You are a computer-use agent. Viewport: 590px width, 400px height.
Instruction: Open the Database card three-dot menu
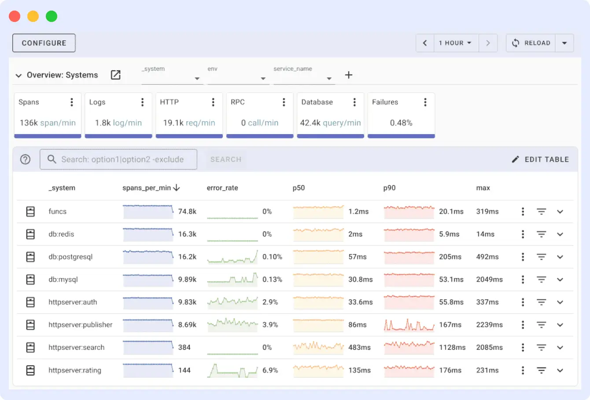click(x=354, y=102)
